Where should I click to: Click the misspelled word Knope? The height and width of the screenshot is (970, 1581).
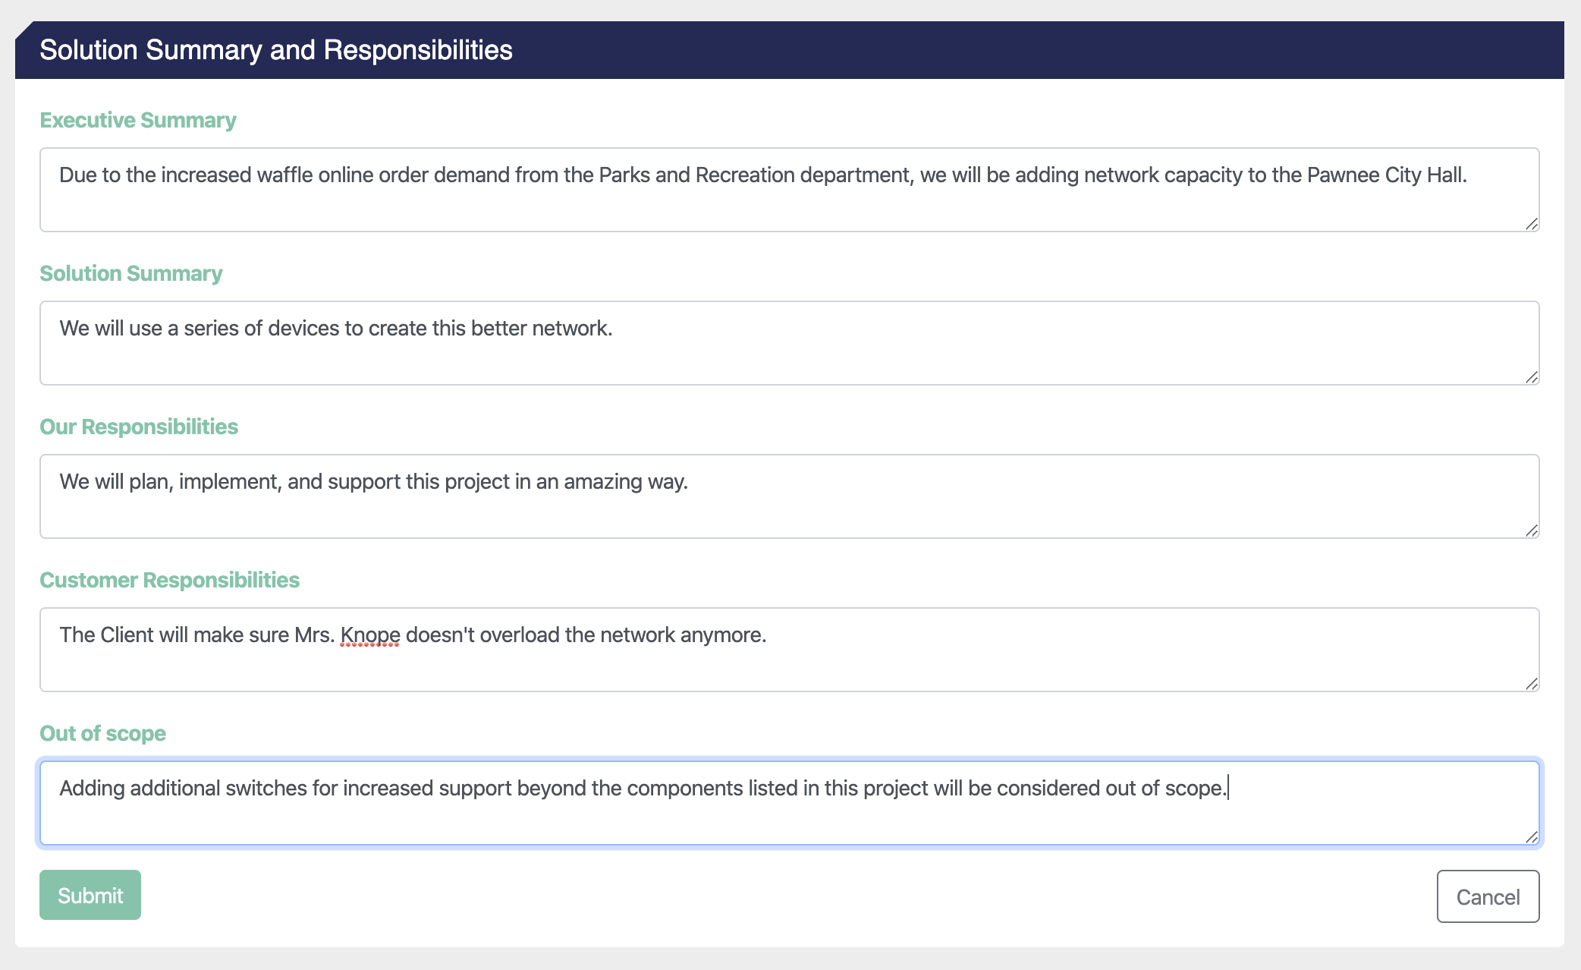pyautogui.click(x=370, y=635)
